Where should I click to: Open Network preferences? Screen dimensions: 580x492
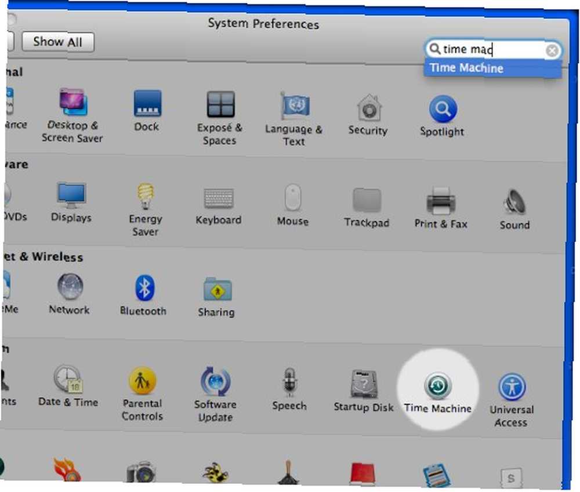pyautogui.click(x=70, y=294)
